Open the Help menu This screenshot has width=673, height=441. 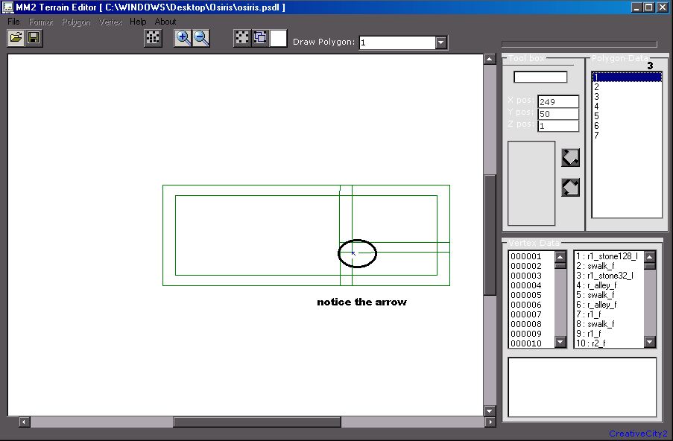pyautogui.click(x=138, y=22)
